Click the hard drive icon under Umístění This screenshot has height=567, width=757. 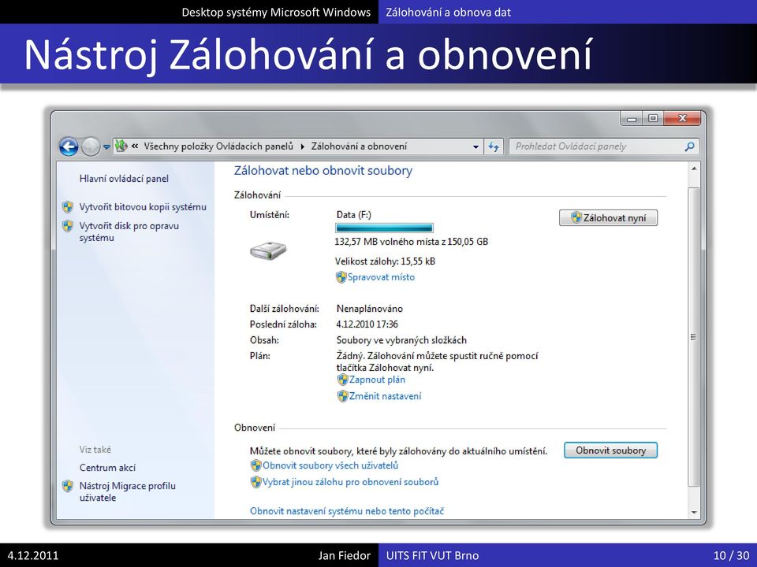[x=268, y=250]
